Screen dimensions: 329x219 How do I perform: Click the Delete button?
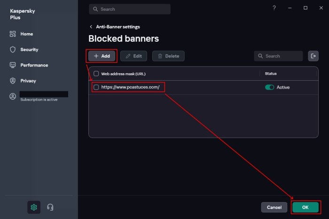(x=168, y=56)
